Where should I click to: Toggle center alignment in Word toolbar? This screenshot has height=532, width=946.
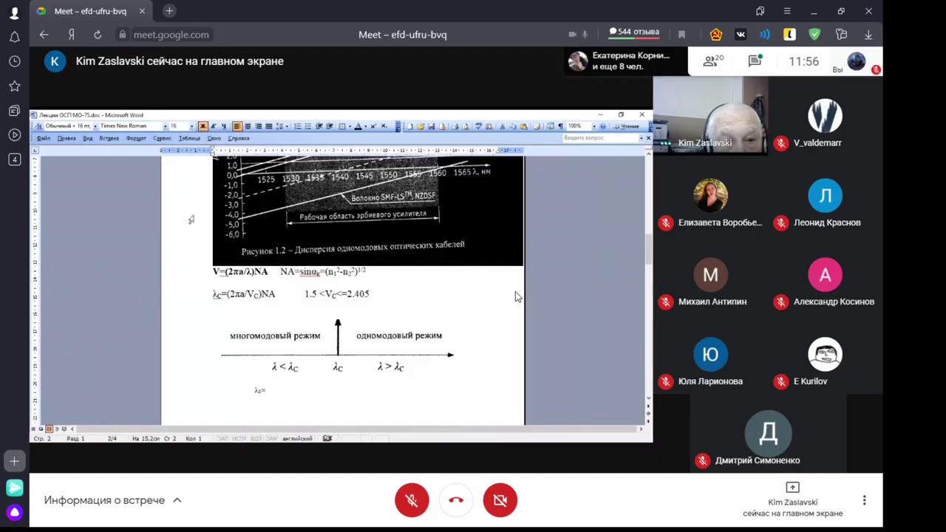pyautogui.click(x=248, y=126)
